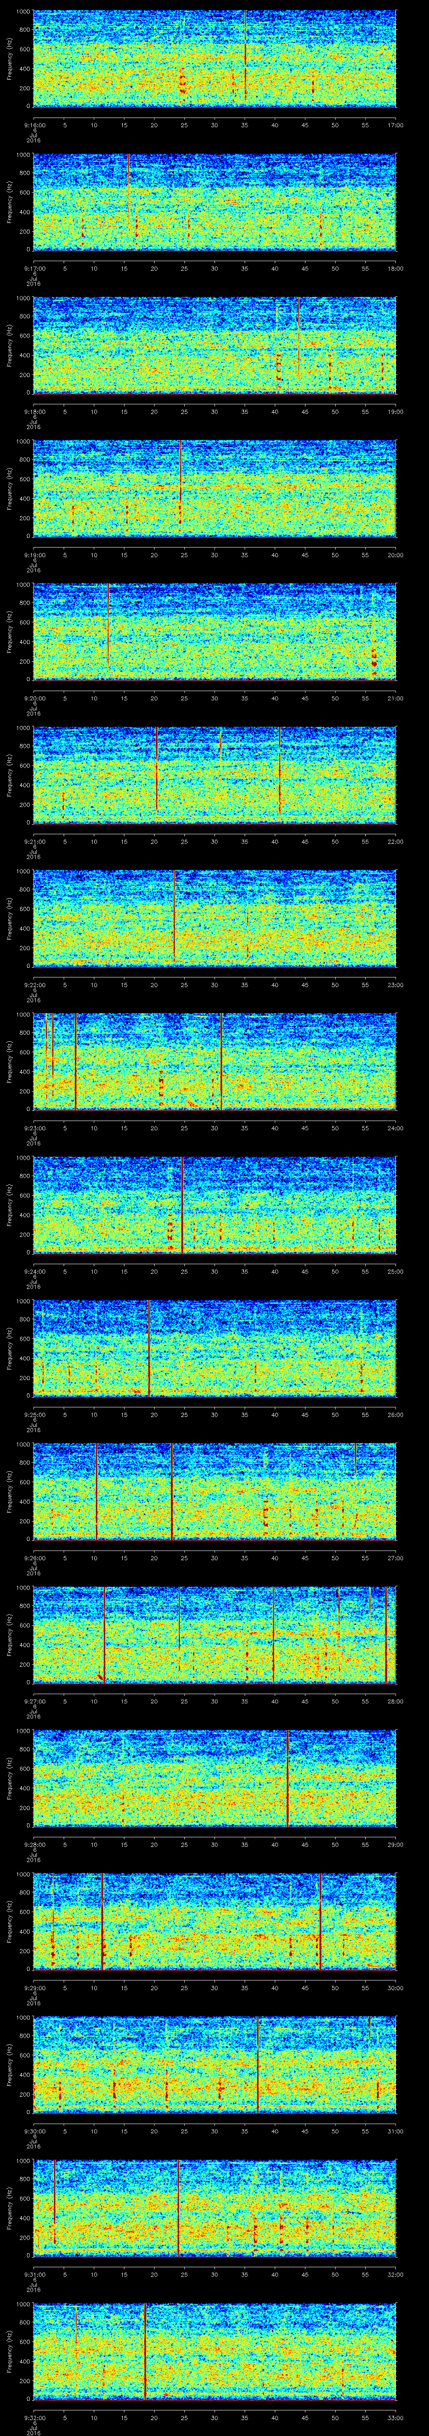Click the 9:27:00 start time label

coord(34,1700)
